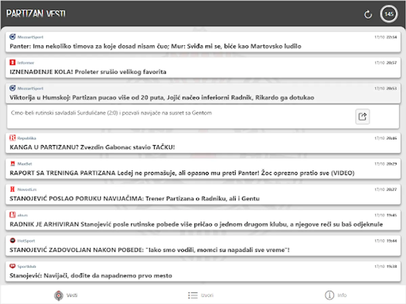Open 'STANOJEVIĆ POSLAO PORUKU NAVIJAČIMA' article
The width and height of the screenshot is (406, 304).
coord(203,194)
